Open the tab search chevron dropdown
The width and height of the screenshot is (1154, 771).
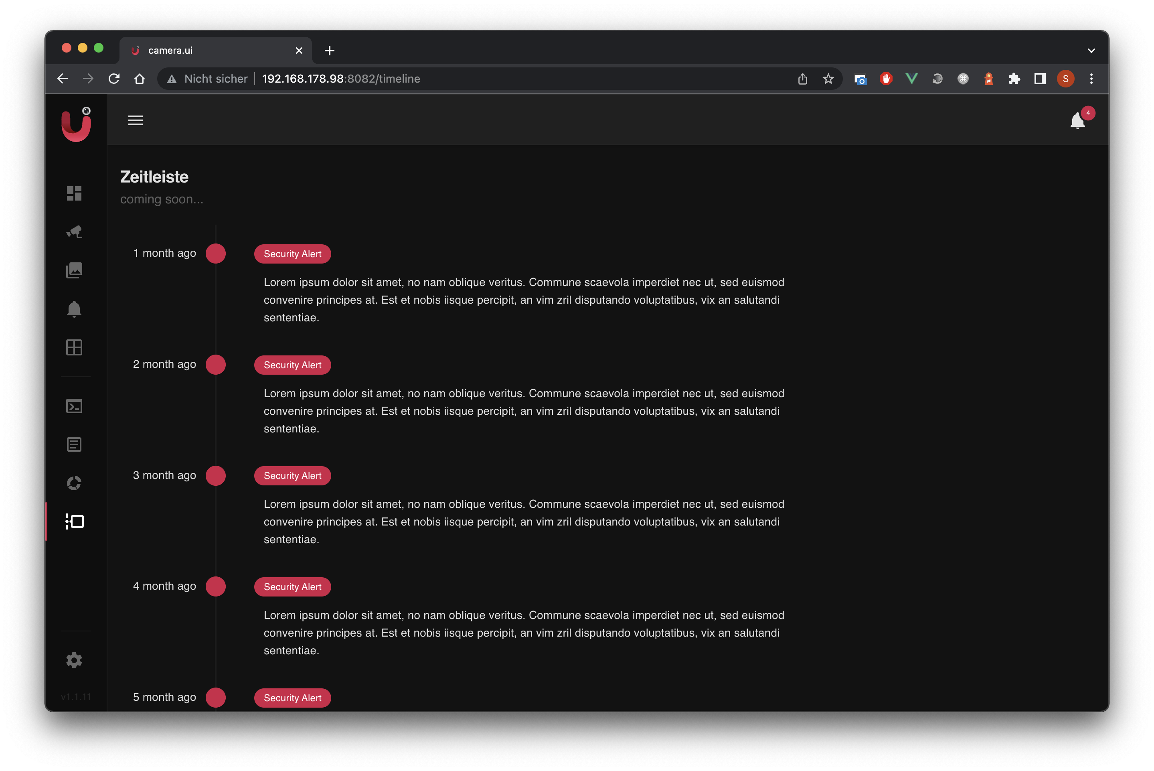pos(1091,50)
